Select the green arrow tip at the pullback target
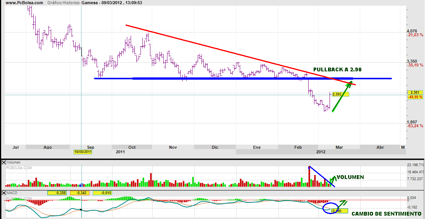Screen dimensions: 425x219 [351, 82]
